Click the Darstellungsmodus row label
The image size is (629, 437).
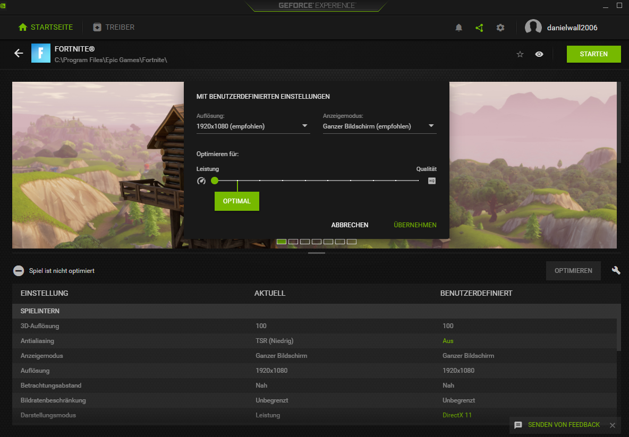[x=48, y=415]
